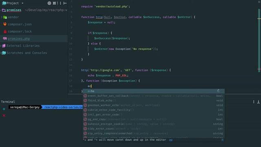Add a new terminal session with plus
This screenshot has height=147, width=261.
click(4, 109)
